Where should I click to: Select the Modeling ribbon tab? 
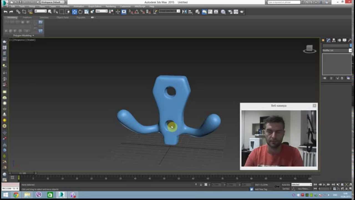12,17
